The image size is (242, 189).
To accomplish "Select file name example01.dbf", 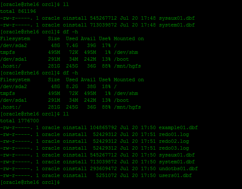I will coord(178,128).
